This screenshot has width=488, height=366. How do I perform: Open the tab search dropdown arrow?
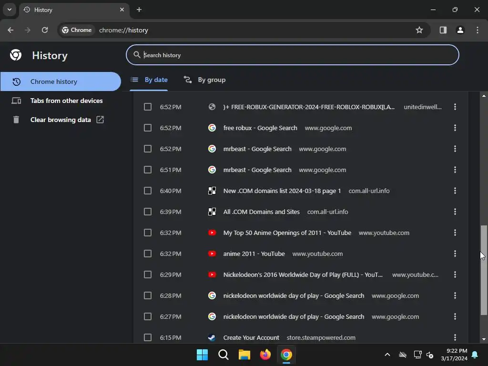[10, 10]
